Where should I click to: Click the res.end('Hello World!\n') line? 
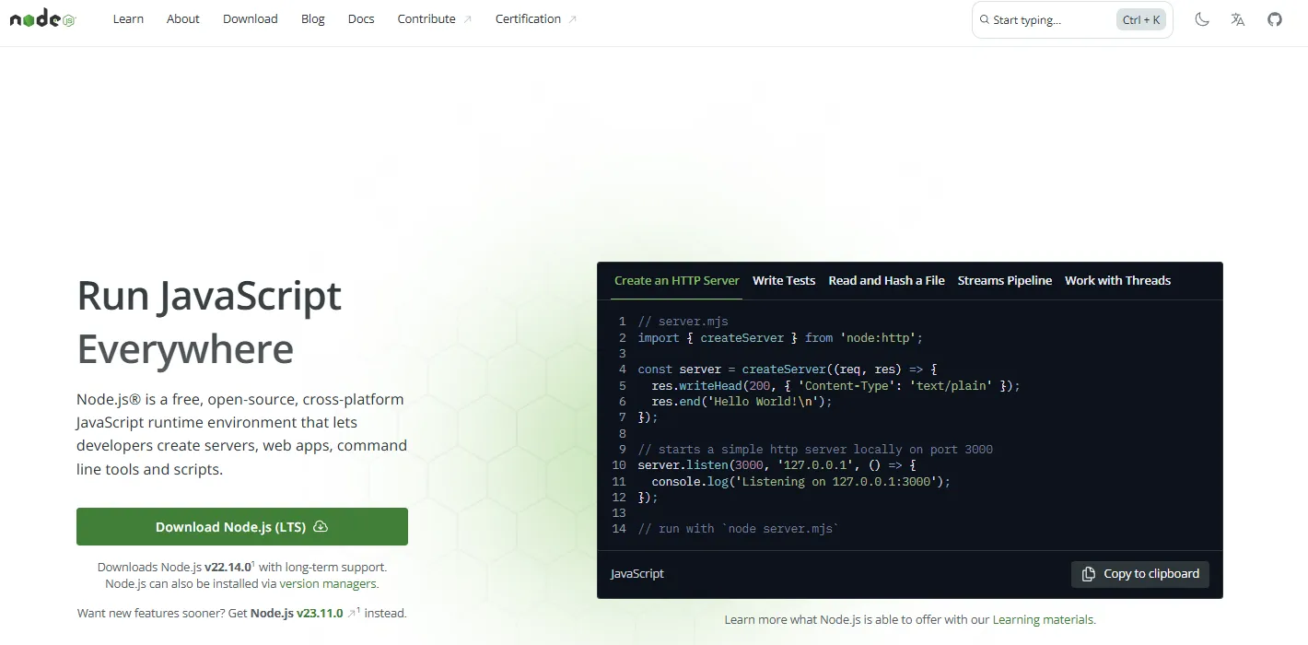[x=742, y=402]
